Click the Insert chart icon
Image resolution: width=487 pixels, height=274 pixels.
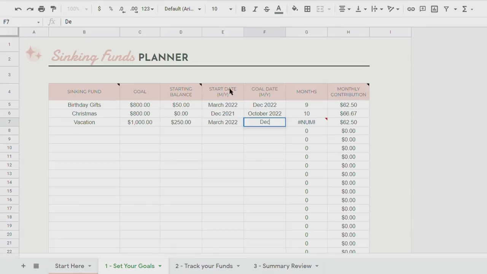click(434, 9)
